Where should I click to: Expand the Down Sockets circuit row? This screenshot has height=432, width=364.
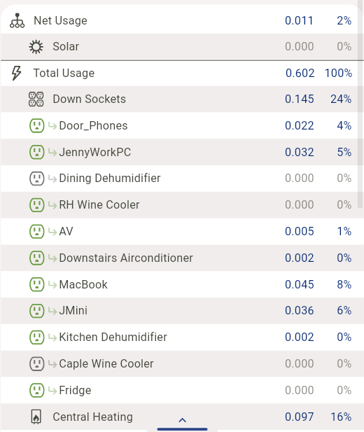click(182, 99)
